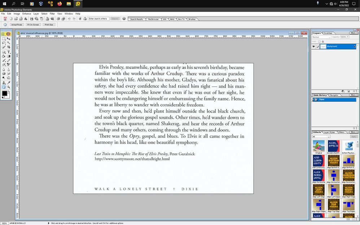Click the Print toolbar icon
This screenshot has height=225, width=360.
pyautogui.click(x=58, y=19)
